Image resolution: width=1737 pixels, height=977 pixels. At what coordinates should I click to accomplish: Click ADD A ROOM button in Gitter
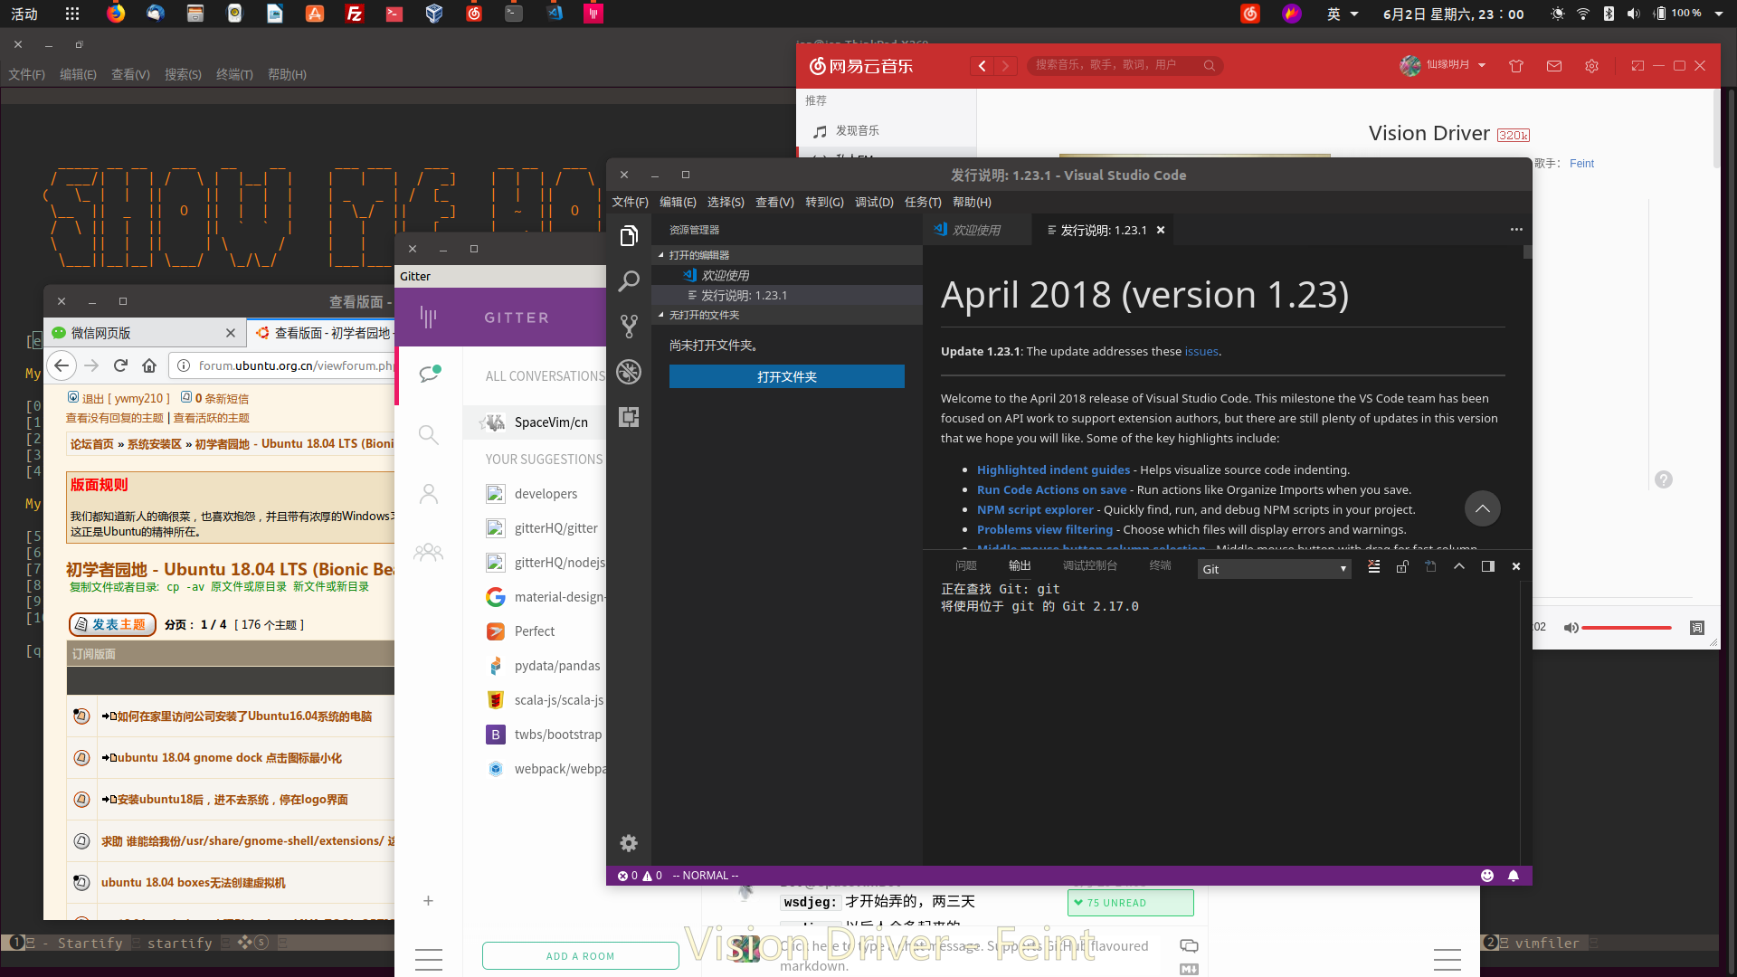pos(581,956)
